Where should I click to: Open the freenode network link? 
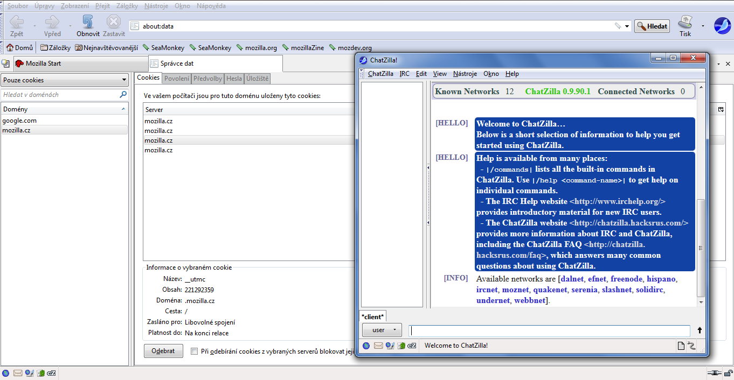click(x=626, y=279)
